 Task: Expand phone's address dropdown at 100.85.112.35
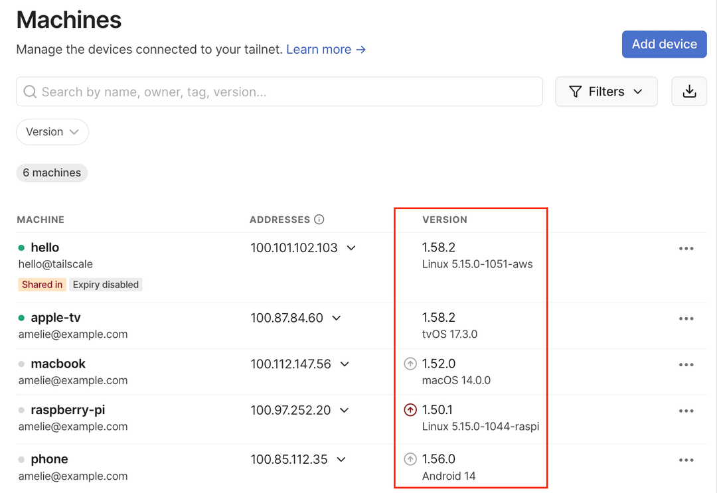click(x=341, y=459)
